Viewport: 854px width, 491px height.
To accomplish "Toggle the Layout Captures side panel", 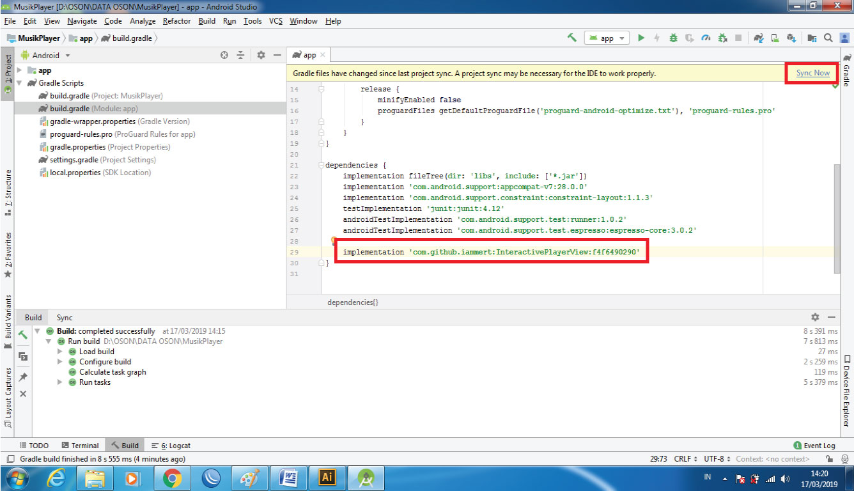I will [8, 396].
